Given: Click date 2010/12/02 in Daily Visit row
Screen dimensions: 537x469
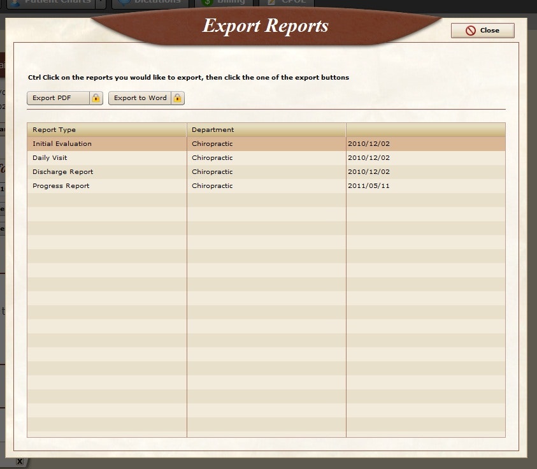Looking at the screenshot, I should point(369,158).
